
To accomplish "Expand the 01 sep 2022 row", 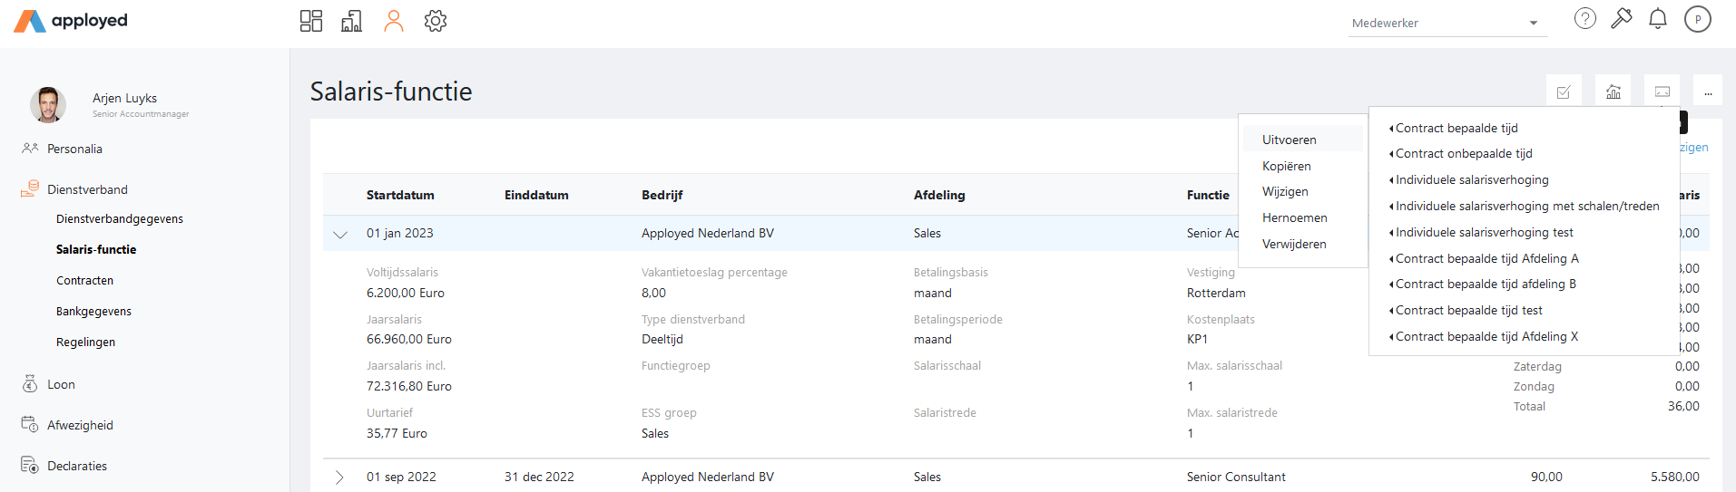I will click(339, 478).
